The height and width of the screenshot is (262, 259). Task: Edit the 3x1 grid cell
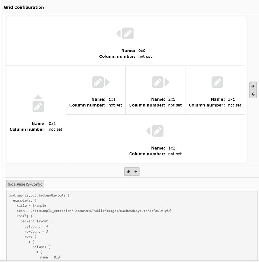217,82
